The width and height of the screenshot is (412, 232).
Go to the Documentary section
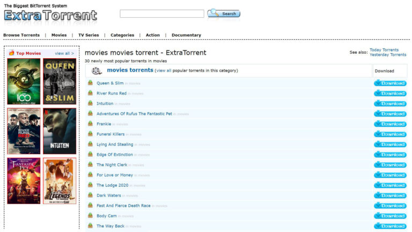click(x=186, y=35)
